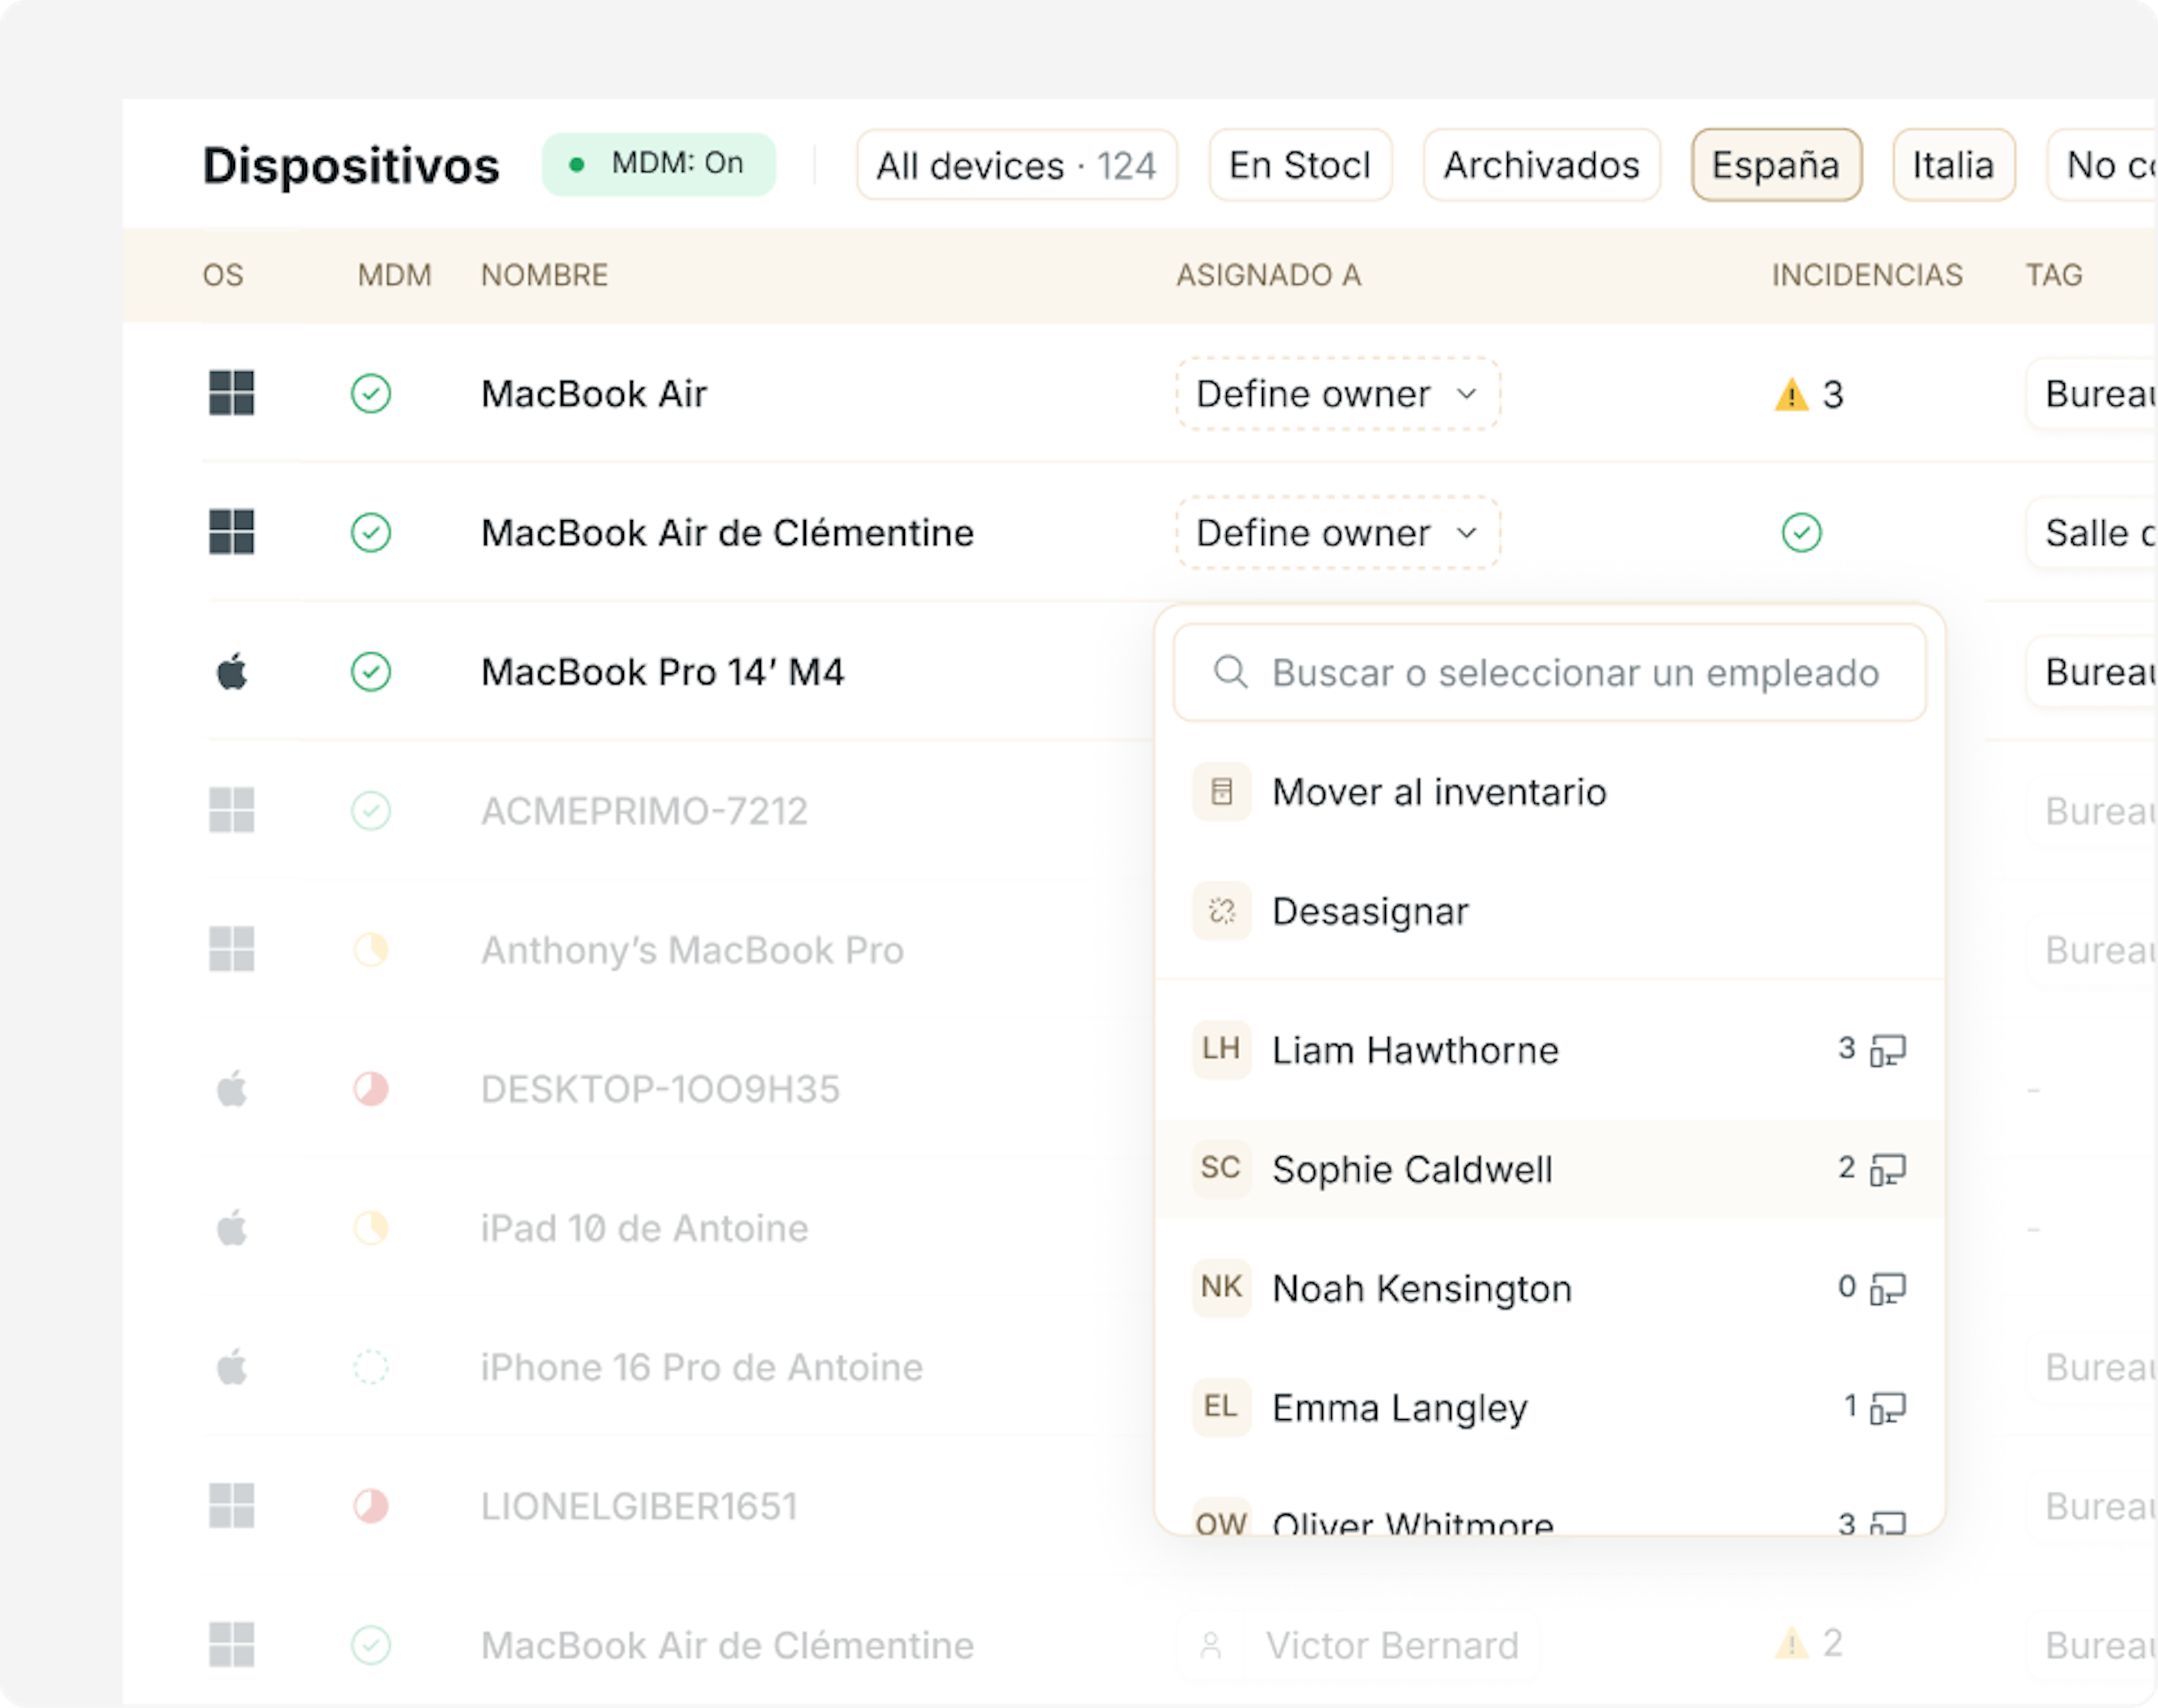Click the inventory box icon beside Mover al inventario
The width and height of the screenshot is (2158, 1708).
tap(1221, 792)
